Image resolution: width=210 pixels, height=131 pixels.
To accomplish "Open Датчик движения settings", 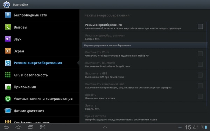I will tap(41, 111).
